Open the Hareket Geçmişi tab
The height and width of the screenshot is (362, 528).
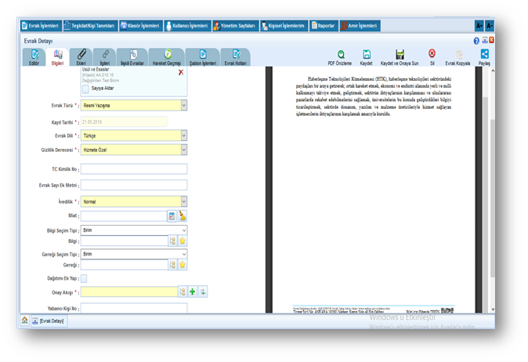click(167, 56)
